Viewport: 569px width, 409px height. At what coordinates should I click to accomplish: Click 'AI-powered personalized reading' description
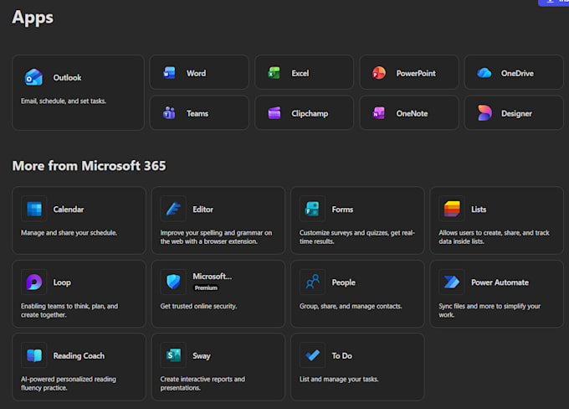pyautogui.click(x=69, y=384)
